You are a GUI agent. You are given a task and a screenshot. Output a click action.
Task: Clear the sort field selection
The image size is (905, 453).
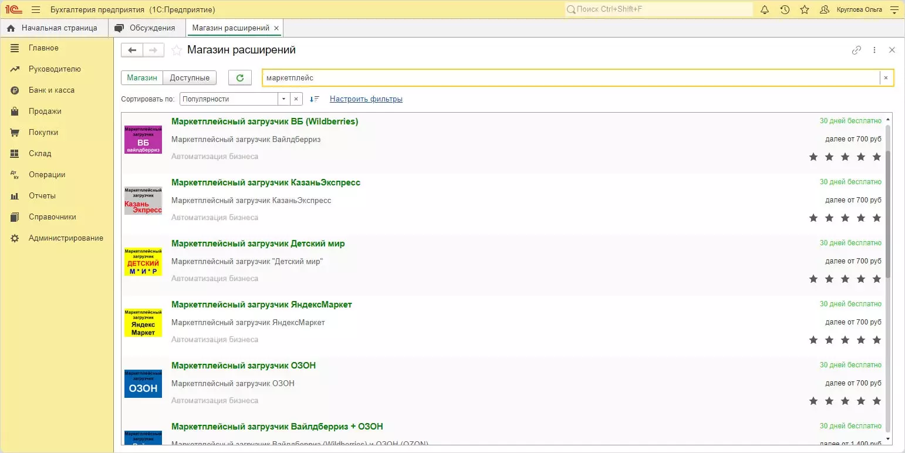[x=296, y=99]
